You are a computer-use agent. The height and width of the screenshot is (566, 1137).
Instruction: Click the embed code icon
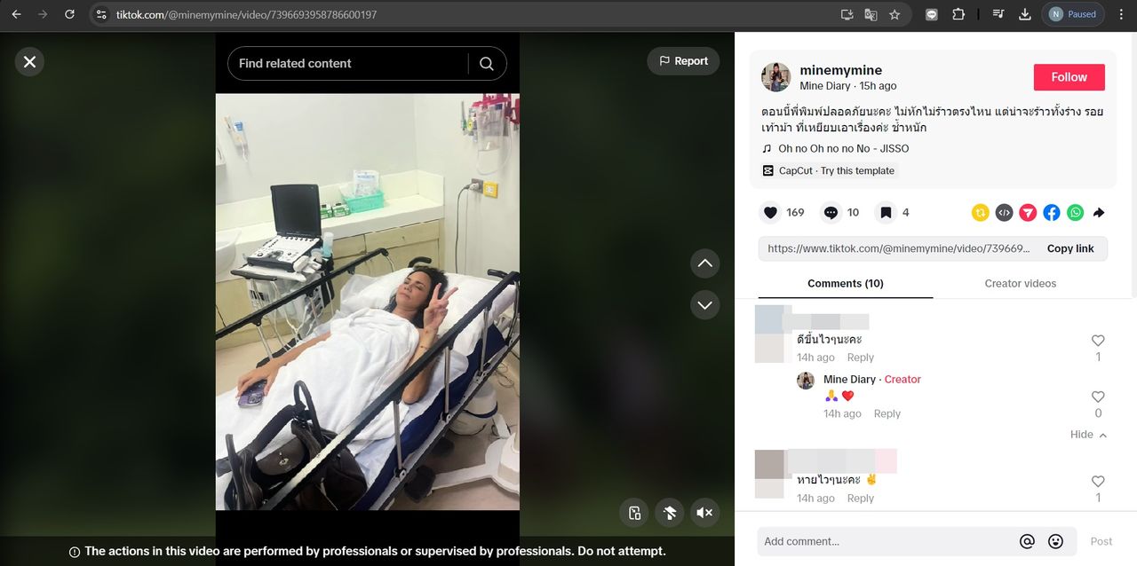tap(1004, 213)
